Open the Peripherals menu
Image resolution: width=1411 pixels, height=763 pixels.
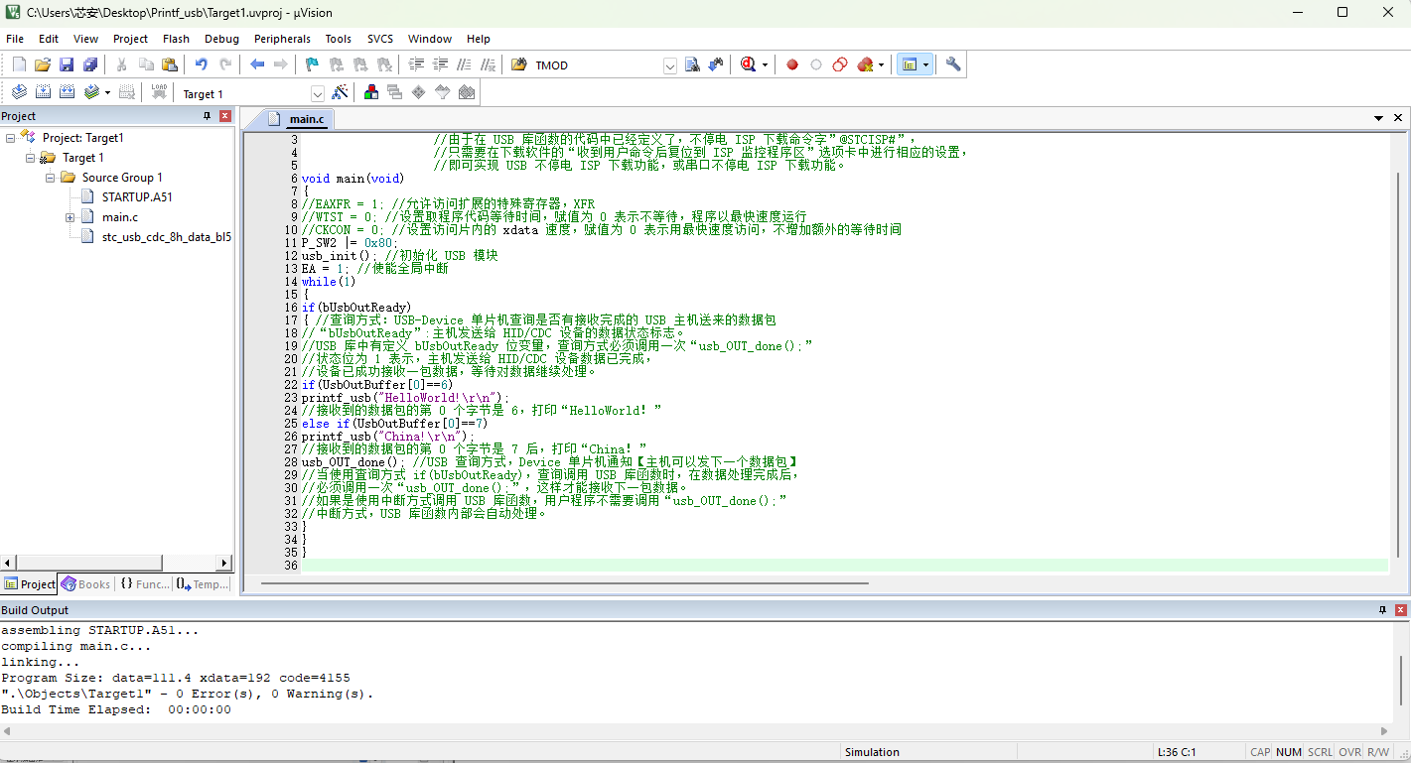pos(282,39)
